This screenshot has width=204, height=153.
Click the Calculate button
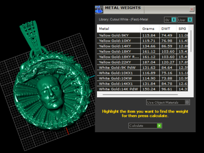[x=145, y=126]
